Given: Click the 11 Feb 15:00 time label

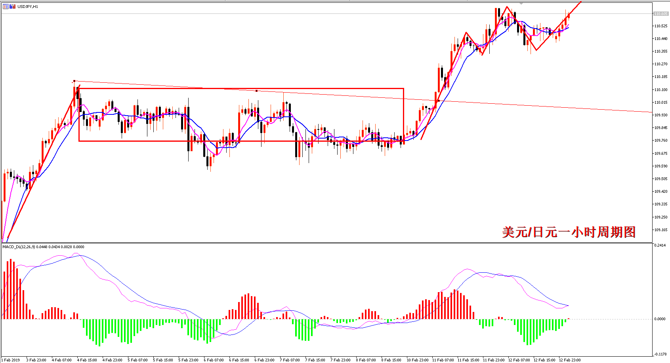Looking at the screenshot, I should [x=468, y=360].
